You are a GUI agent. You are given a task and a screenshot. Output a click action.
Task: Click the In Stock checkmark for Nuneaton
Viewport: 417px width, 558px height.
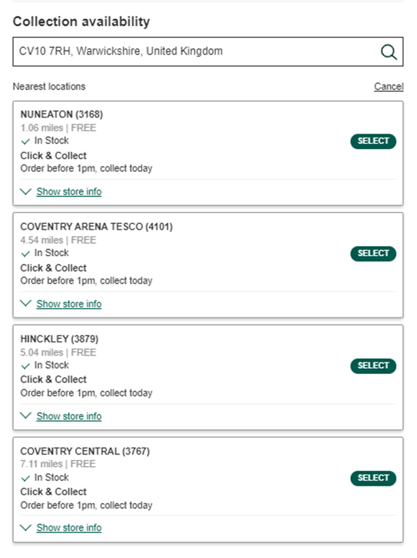[x=25, y=141]
